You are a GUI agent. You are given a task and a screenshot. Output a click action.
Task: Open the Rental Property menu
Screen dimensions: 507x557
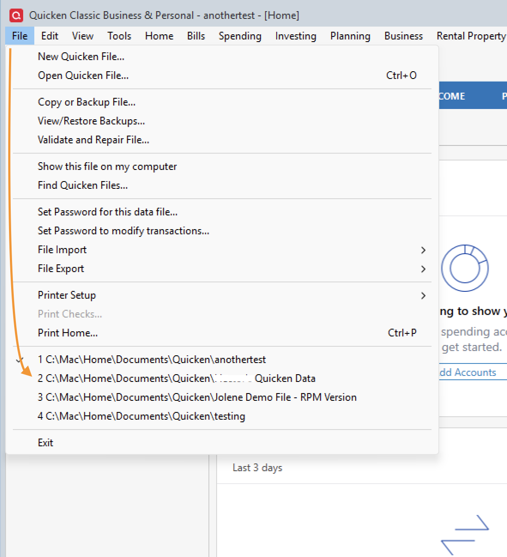(x=471, y=36)
